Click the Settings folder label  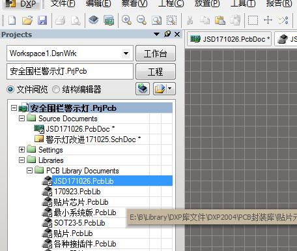[x=51, y=150]
